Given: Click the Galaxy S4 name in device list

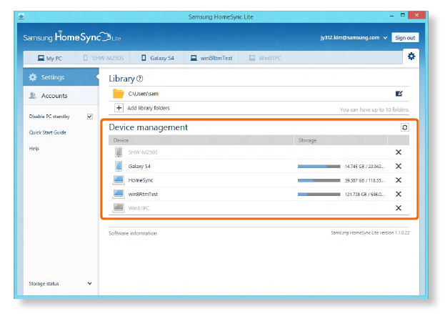Looking at the screenshot, I should click(x=139, y=166).
